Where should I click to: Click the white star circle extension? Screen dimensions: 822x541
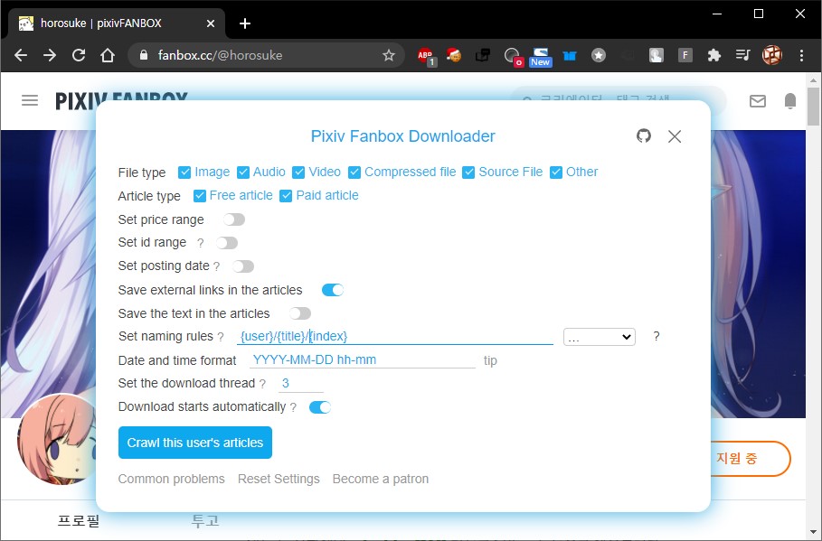click(599, 55)
